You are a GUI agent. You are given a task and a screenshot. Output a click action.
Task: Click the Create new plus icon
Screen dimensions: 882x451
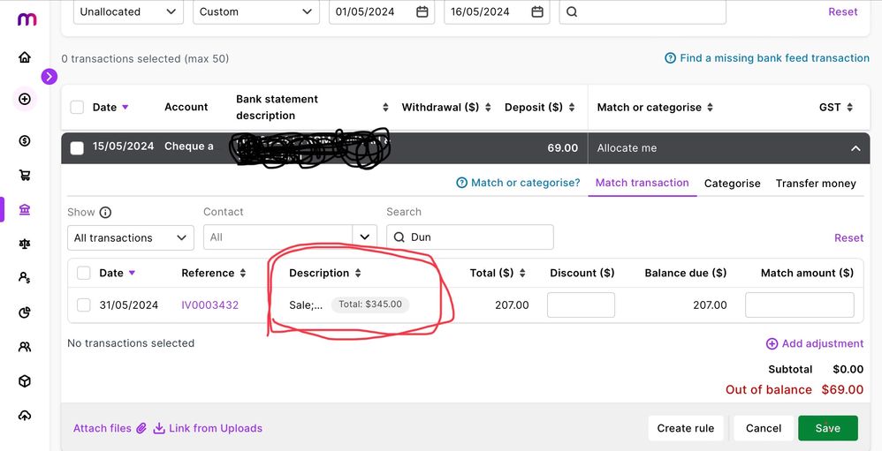25,99
